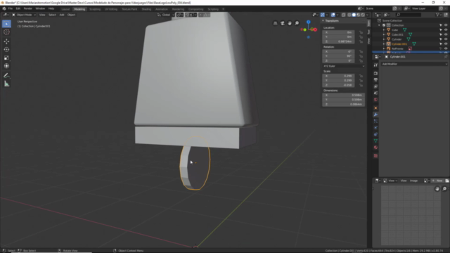The height and width of the screenshot is (253, 450).
Task: Open the Global transform orientation dropdown
Action: (166, 15)
